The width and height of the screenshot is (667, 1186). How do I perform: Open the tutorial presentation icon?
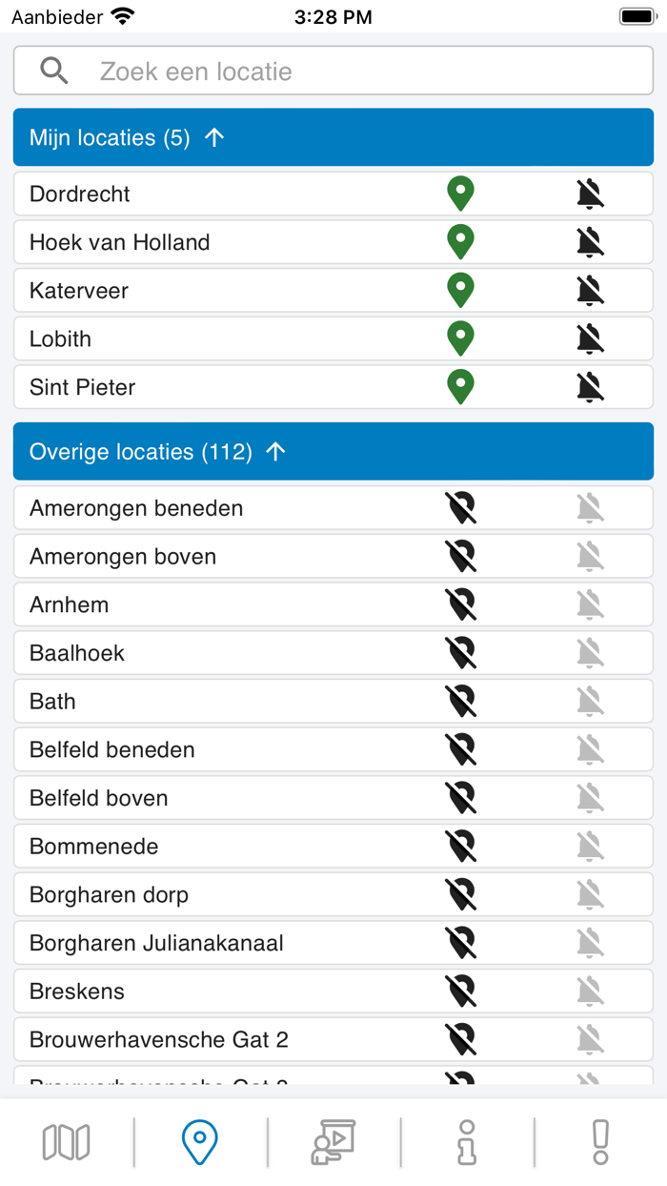[333, 1140]
